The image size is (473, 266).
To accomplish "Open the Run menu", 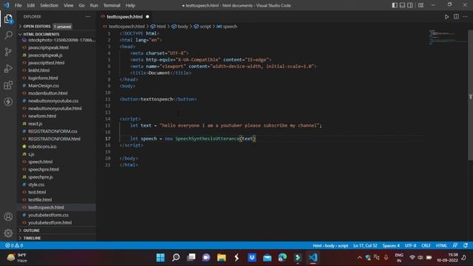I will tap(94, 5).
